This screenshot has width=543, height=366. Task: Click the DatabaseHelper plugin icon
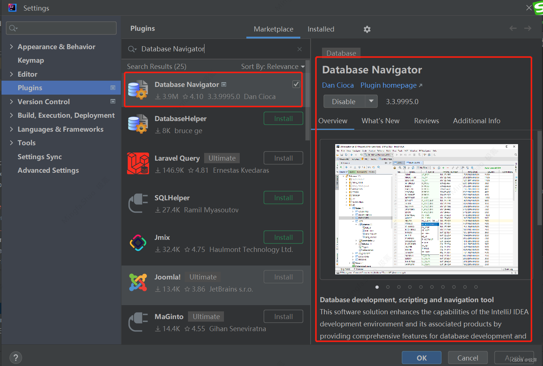(138, 124)
